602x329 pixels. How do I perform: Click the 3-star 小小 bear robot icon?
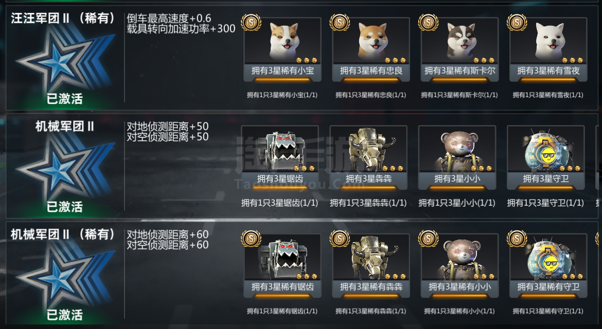coord(457,149)
